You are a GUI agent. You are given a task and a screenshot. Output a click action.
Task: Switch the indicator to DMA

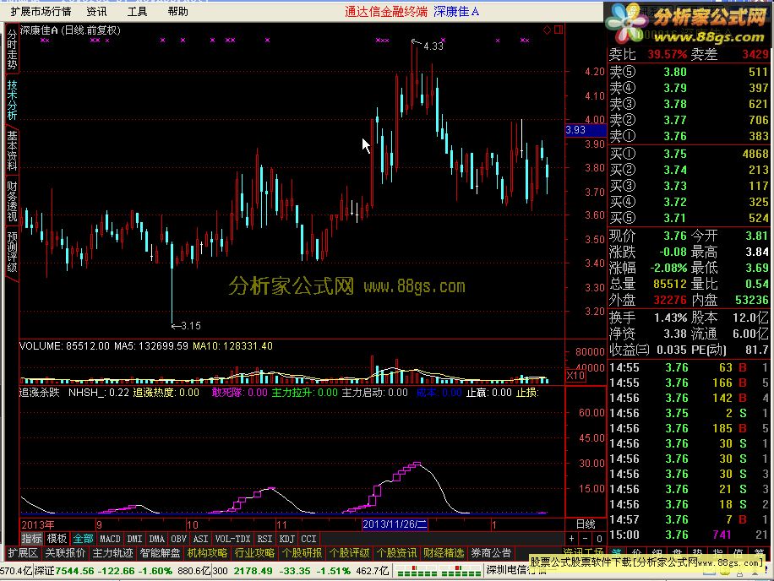click(x=156, y=539)
